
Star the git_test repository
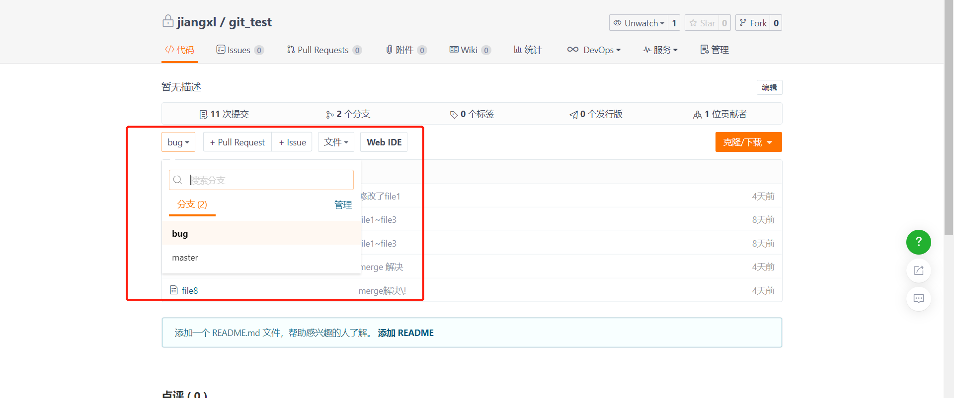pyautogui.click(x=702, y=23)
